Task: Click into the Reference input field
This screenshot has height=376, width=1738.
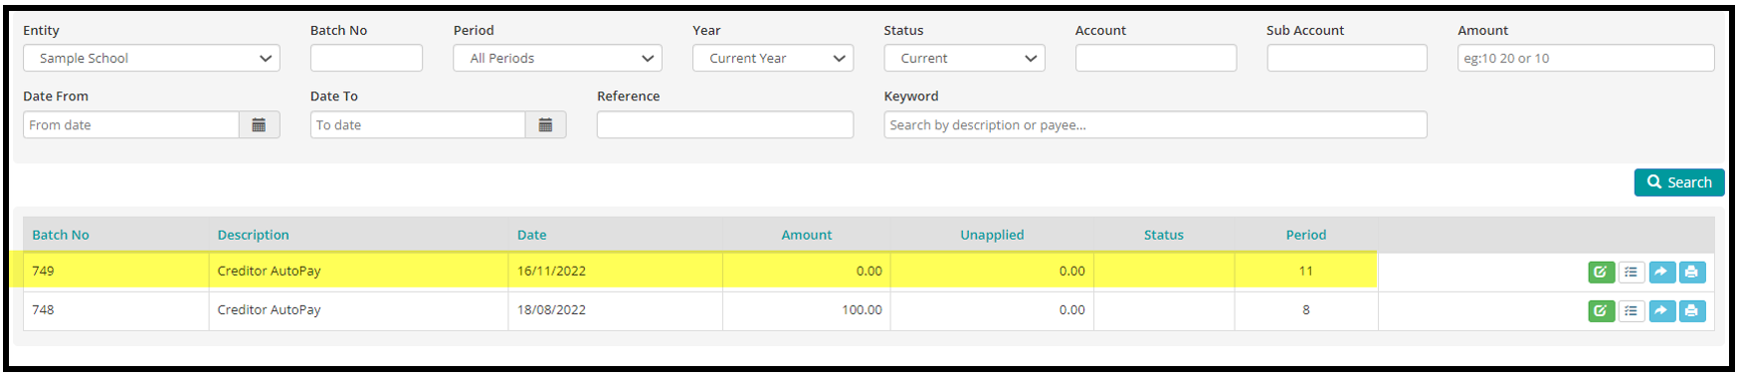Action: (725, 125)
